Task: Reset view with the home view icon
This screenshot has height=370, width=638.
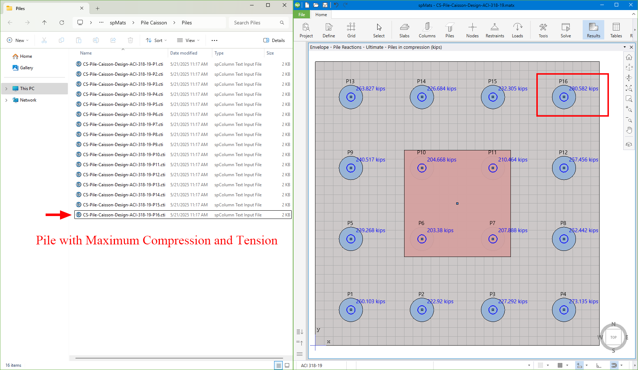Action: coord(629,57)
